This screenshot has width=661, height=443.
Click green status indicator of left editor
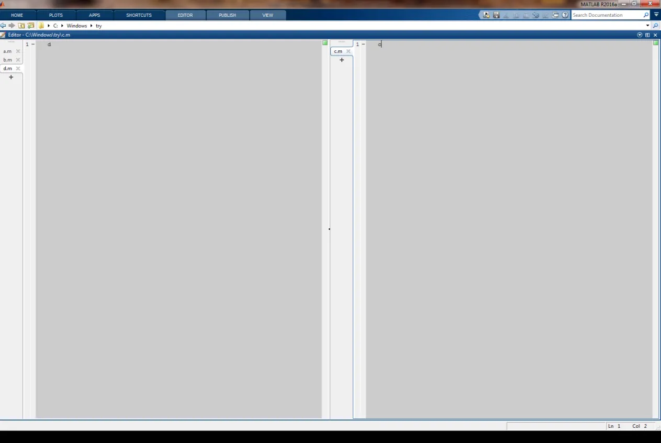tap(325, 42)
